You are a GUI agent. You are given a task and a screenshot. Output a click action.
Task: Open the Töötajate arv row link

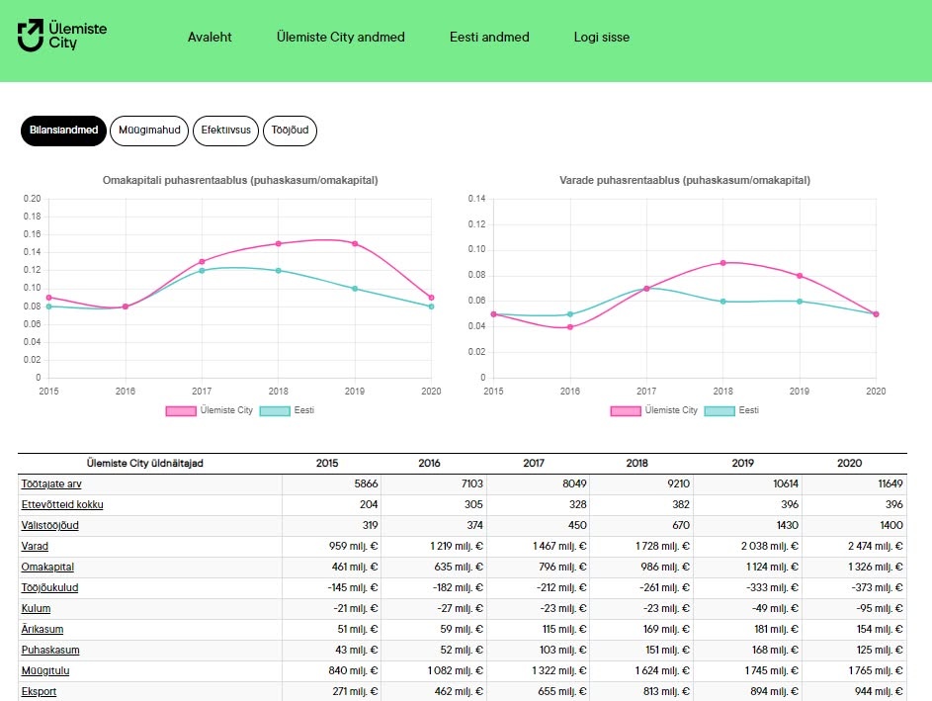point(51,483)
